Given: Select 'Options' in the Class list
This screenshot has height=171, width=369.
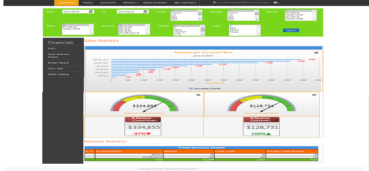Looking at the screenshot, I should (x=242, y=30).
